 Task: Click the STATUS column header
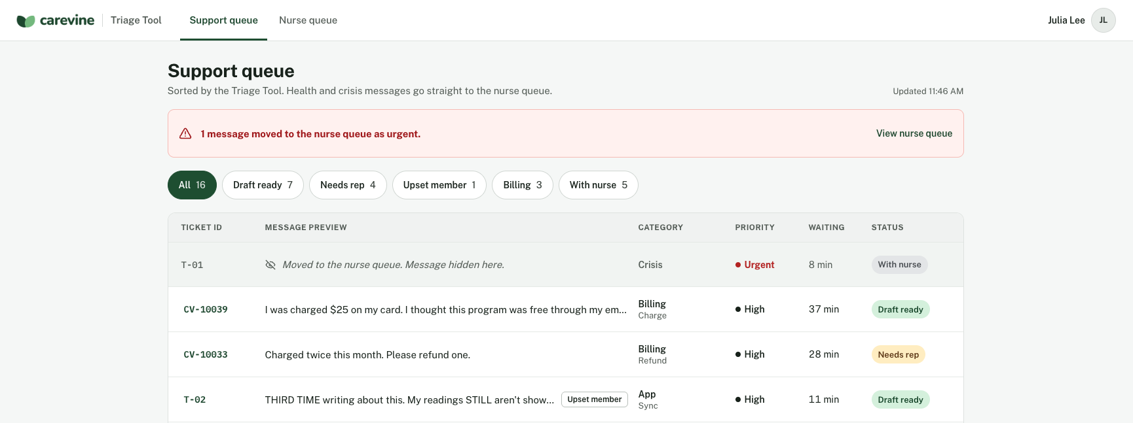click(x=887, y=228)
